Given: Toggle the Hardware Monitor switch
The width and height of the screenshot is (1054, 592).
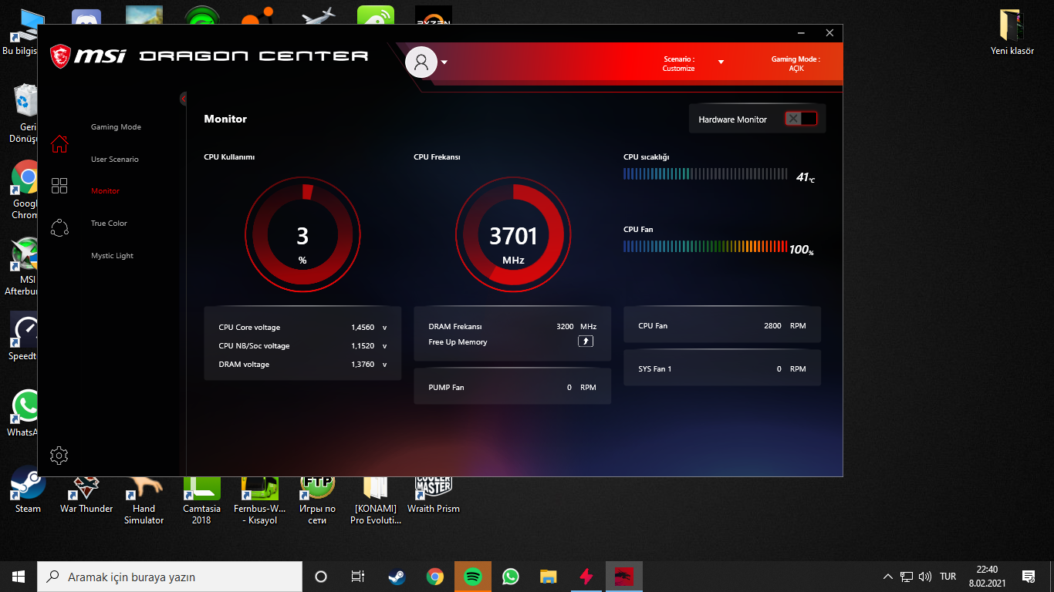Looking at the screenshot, I should pyautogui.click(x=801, y=119).
